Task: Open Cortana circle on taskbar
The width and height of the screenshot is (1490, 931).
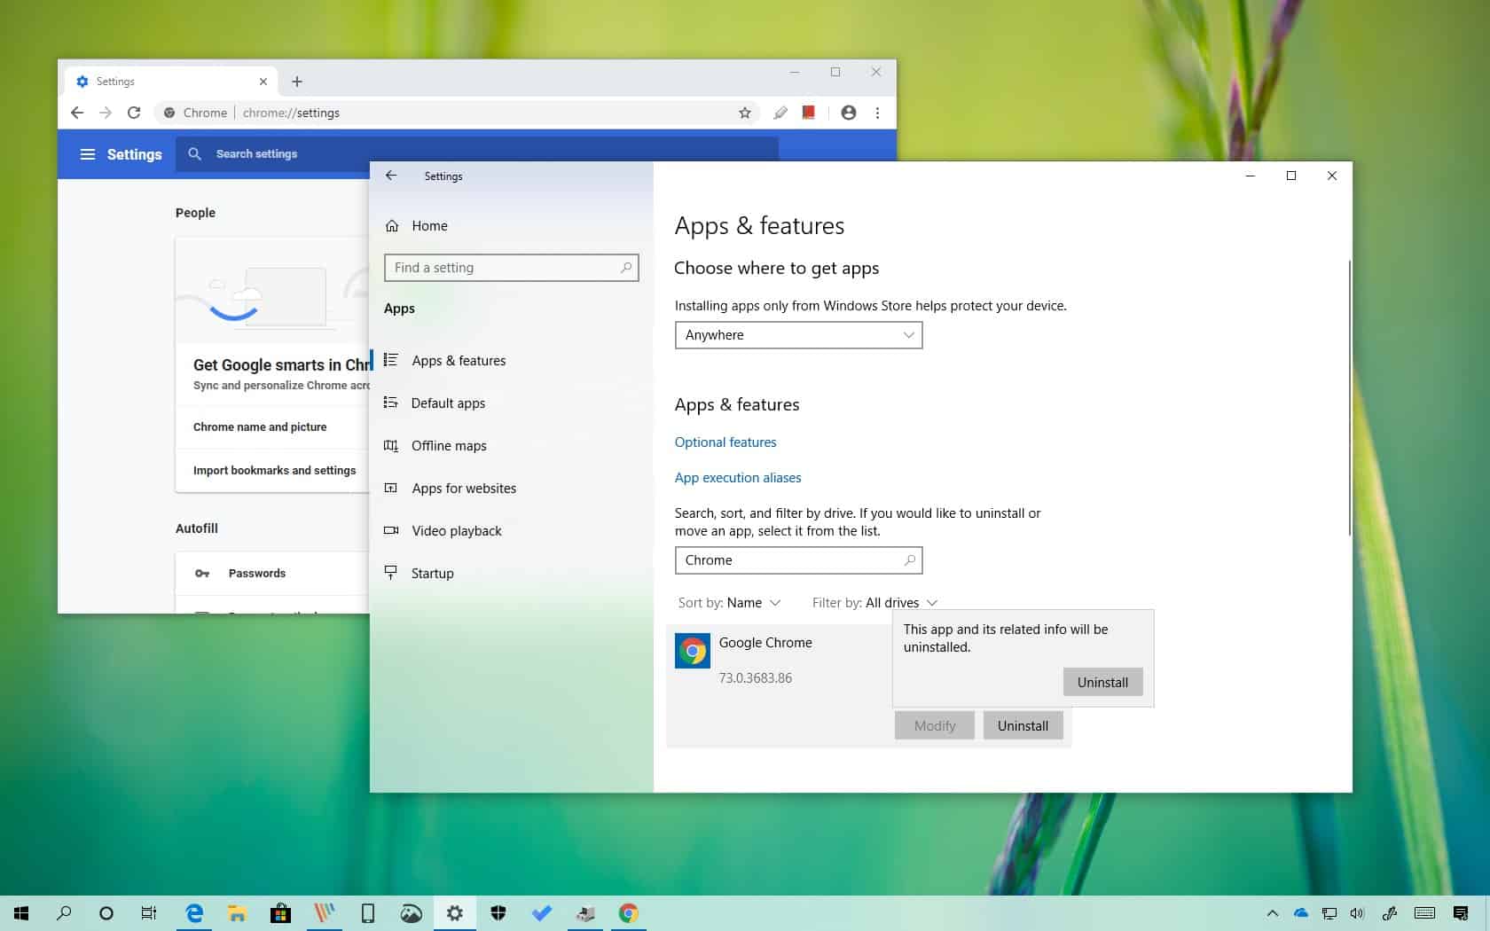Action: tap(106, 913)
